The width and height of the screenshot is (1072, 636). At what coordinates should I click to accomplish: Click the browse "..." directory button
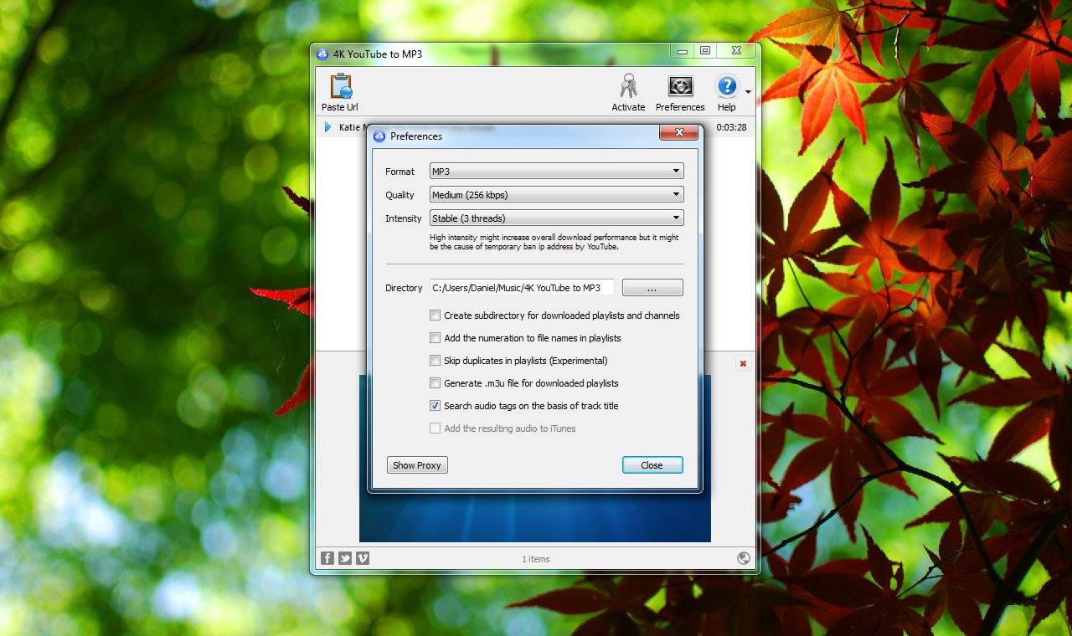coord(652,288)
